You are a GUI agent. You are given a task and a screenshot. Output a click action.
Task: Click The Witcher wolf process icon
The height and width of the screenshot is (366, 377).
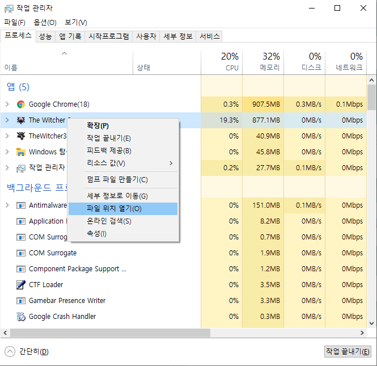pyautogui.click(x=21, y=120)
